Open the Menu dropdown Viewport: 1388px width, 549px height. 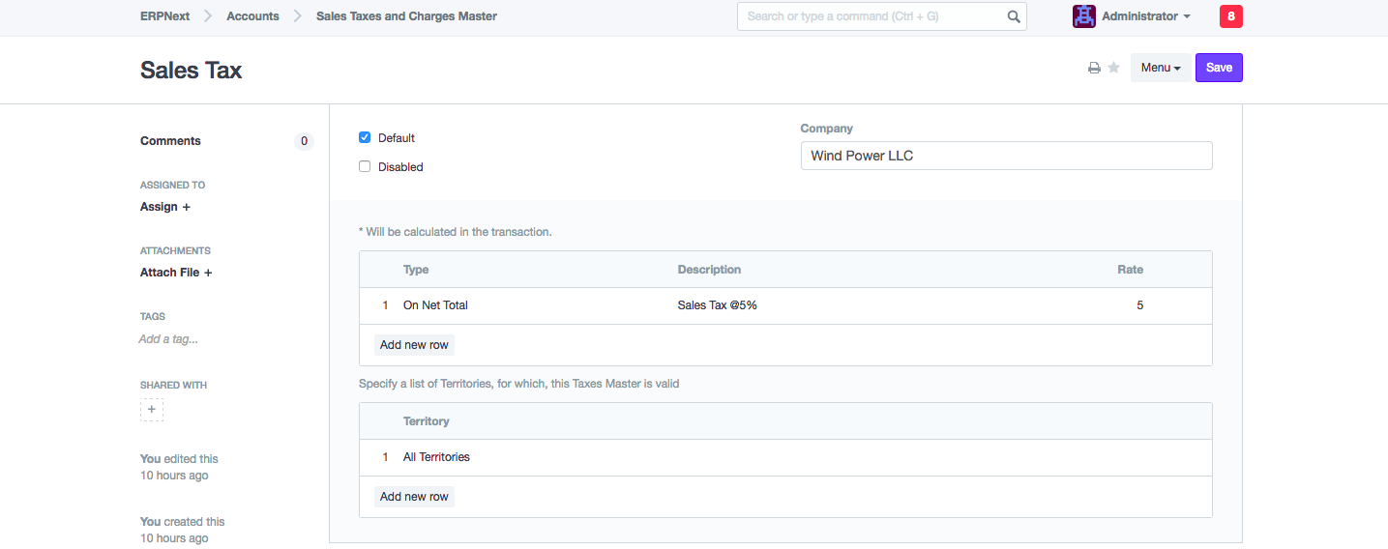[1161, 68]
